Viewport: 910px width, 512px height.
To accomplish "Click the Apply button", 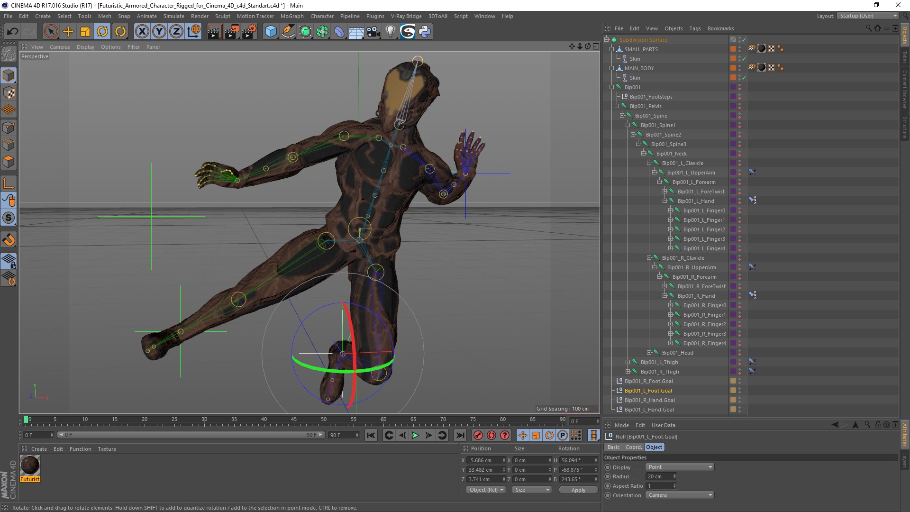I will [578, 490].
